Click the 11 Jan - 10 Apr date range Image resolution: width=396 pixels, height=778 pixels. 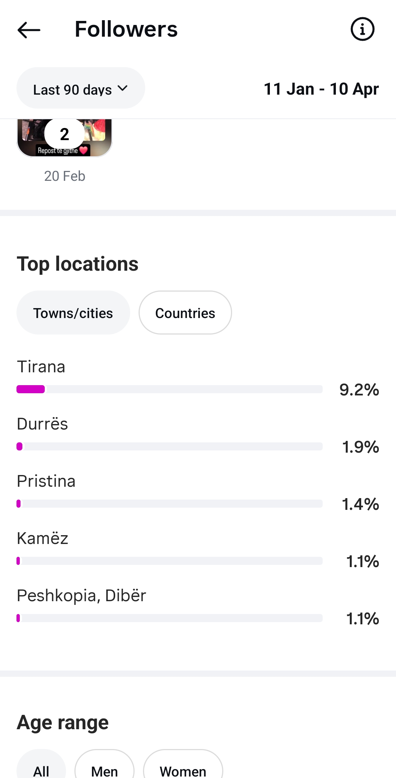(321, 89)
